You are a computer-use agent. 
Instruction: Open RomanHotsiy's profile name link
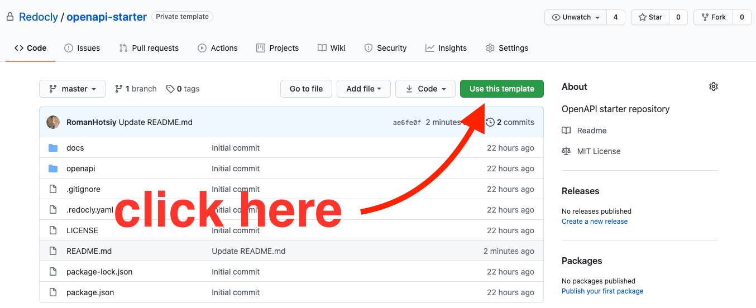[x=92, y=122]
